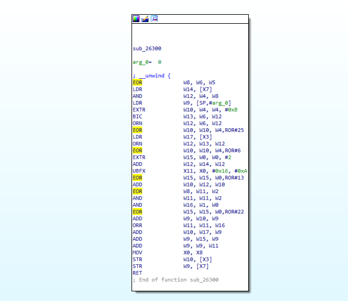Select the sub_26300 function name label

[x=147, y=48]
